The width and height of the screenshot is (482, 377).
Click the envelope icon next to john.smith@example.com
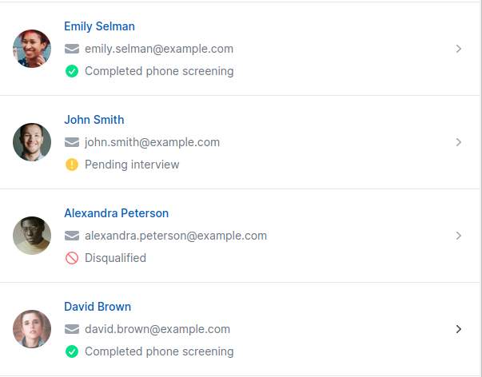click(x=72, y=142)
